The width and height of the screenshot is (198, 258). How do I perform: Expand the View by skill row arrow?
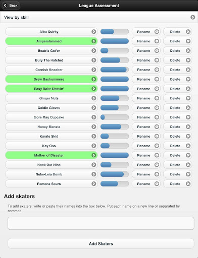(x=193, y=17)
